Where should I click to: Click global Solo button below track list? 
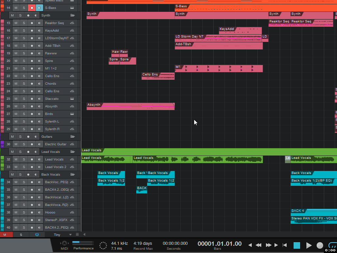[21, 235]
